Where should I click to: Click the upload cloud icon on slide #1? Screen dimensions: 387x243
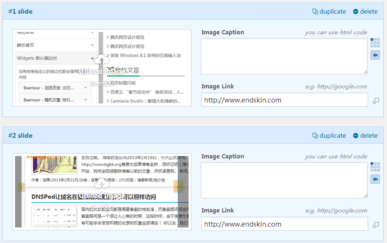click(x=102, y=60)
